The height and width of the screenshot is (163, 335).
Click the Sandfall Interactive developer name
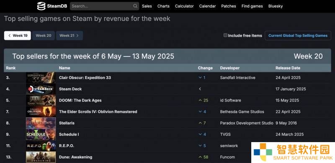click(237, 78)
